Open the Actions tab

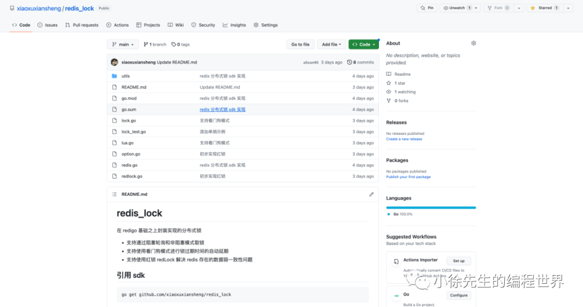118,25
